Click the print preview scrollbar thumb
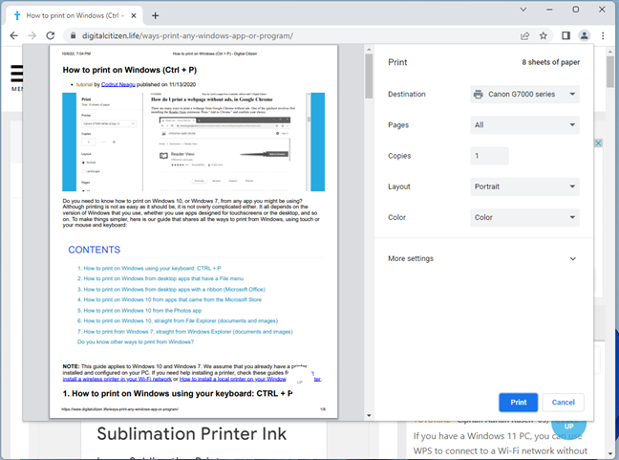The height and width of the screenshot is (460, 619). click(x=369, y=76)
